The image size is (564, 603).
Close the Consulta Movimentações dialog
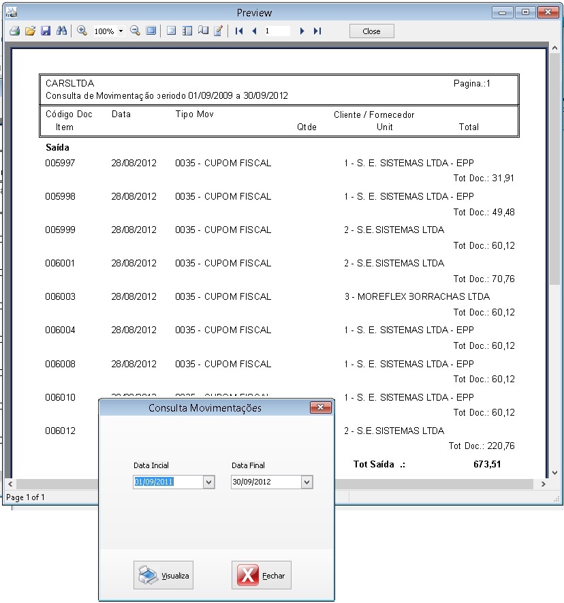(x=320, y=407)
